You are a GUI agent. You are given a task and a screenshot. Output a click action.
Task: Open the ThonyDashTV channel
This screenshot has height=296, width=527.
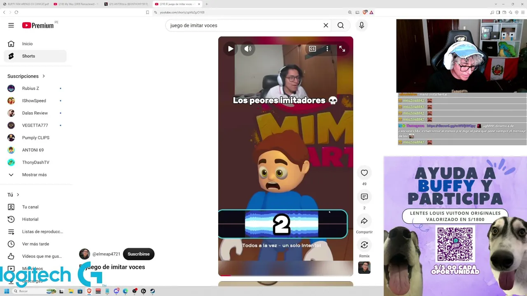click(x=35, y=162)
